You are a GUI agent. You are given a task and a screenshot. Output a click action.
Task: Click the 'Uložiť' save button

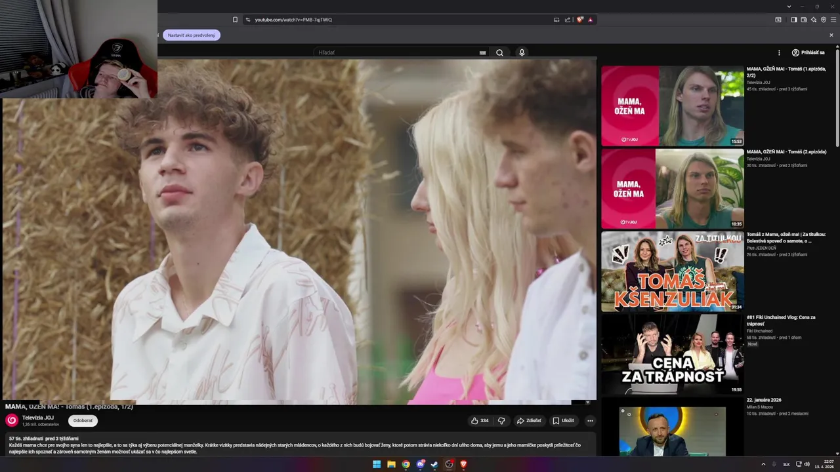(x=563, y=421)
